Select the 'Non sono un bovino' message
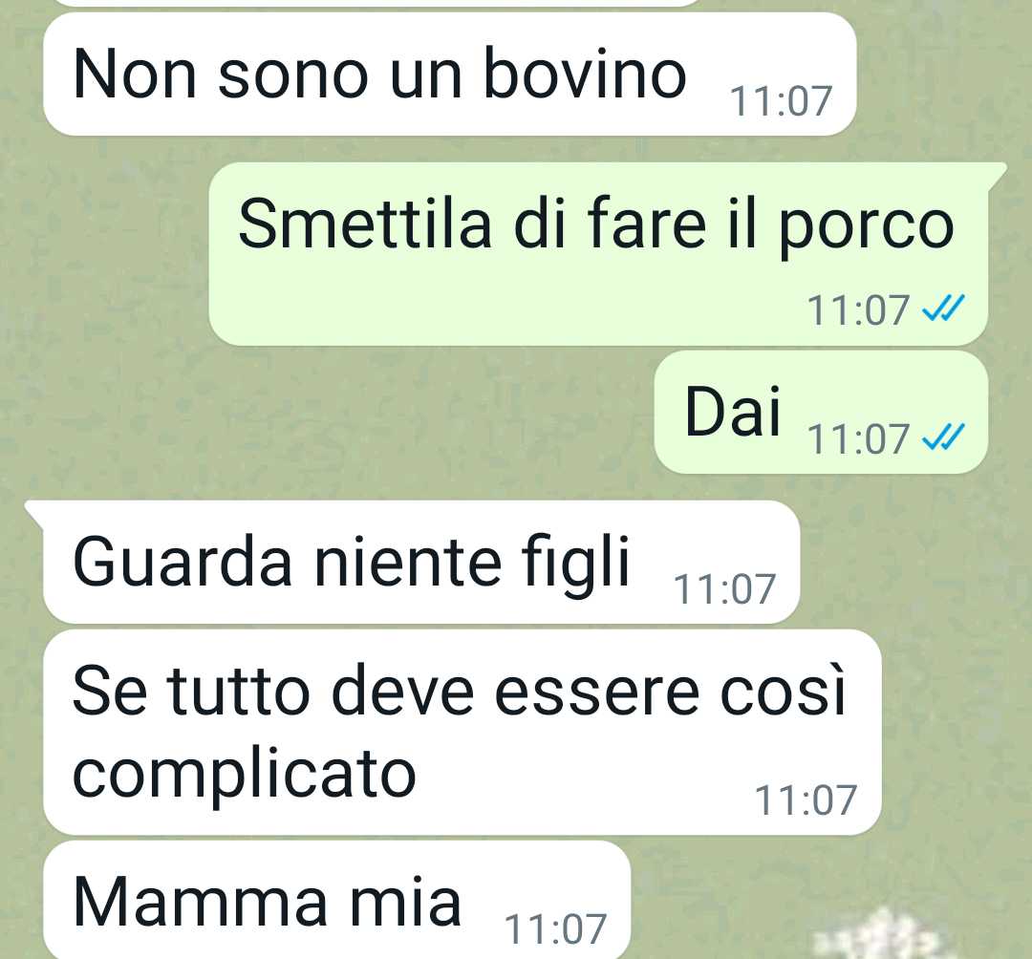The width and height of the screenshot is (1032, 959). pyautogui.click(x=449, y=75)
